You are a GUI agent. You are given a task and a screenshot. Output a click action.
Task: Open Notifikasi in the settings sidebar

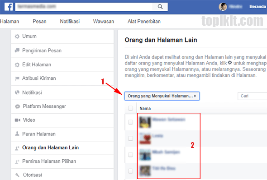tap(62, 92)
